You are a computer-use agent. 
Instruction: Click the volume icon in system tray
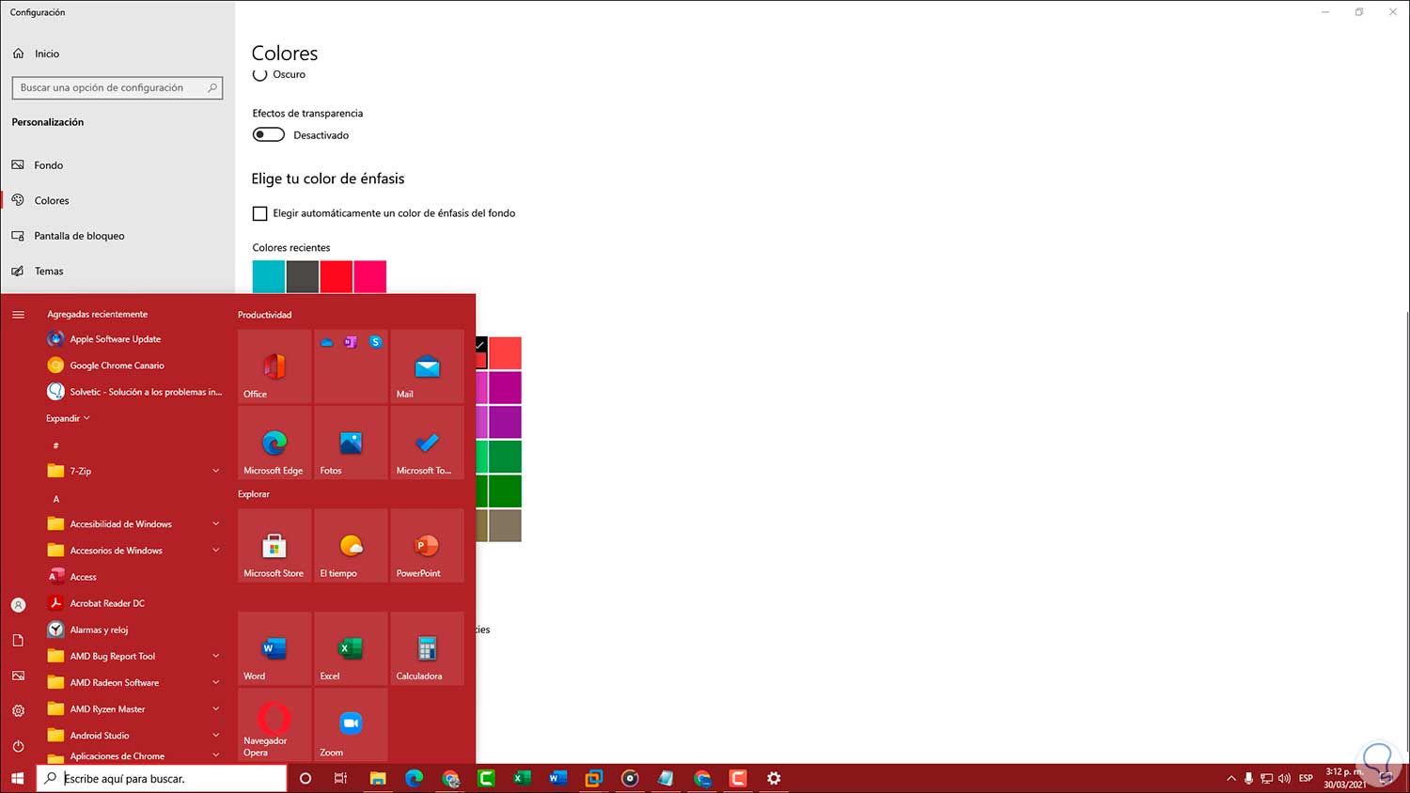click(x=1285, y=778)
